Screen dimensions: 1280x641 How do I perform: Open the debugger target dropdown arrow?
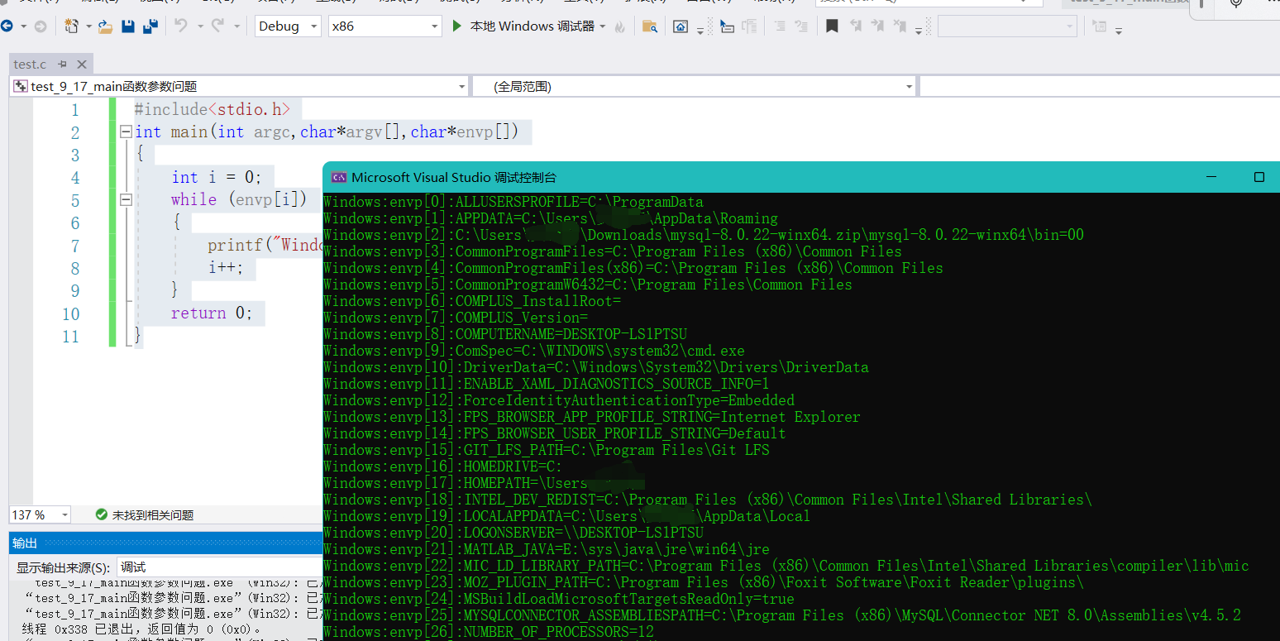coord(602,26)
